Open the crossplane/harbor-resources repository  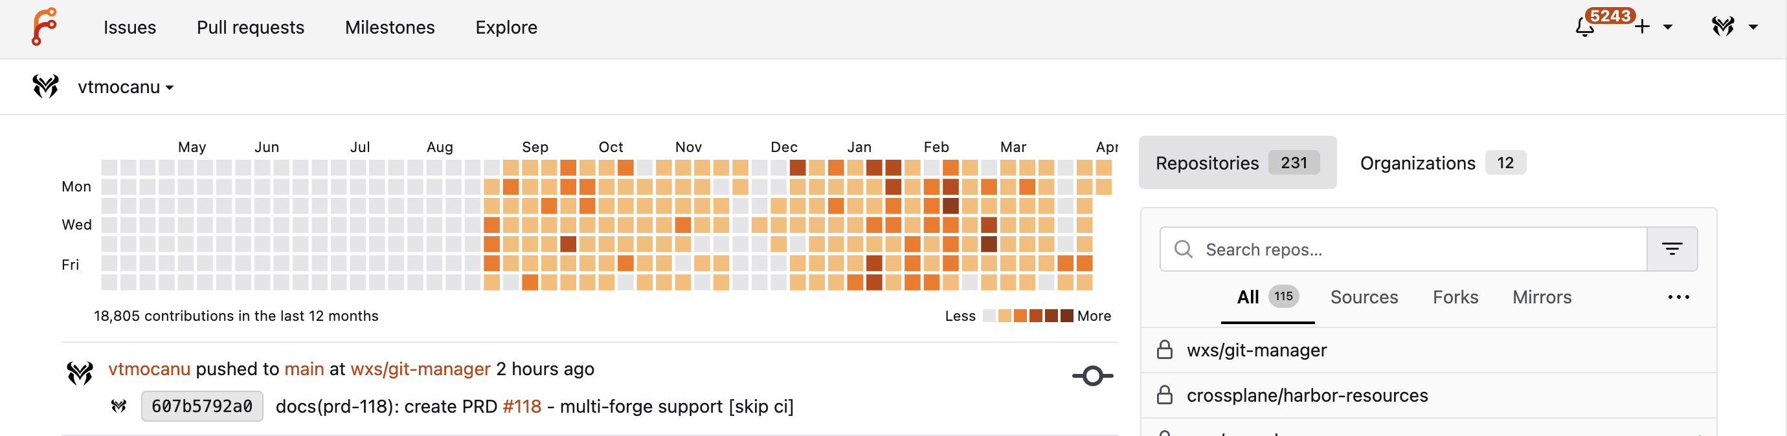pyautogui.click(x=1308, y=395)
